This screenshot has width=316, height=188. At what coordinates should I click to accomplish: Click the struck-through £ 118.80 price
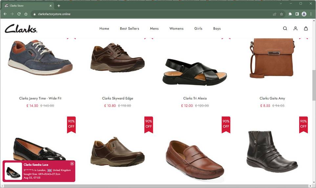coord(125,106)
